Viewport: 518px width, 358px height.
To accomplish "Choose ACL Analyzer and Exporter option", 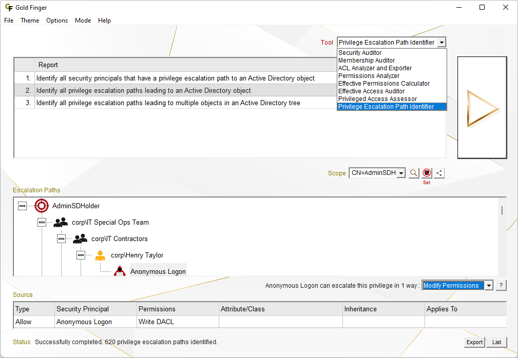I will point(392,68).
